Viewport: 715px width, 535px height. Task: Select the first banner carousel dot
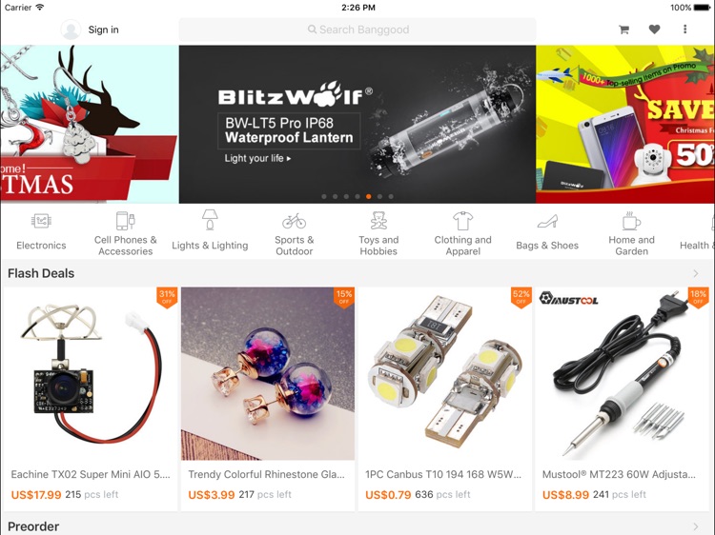[324, 197]
